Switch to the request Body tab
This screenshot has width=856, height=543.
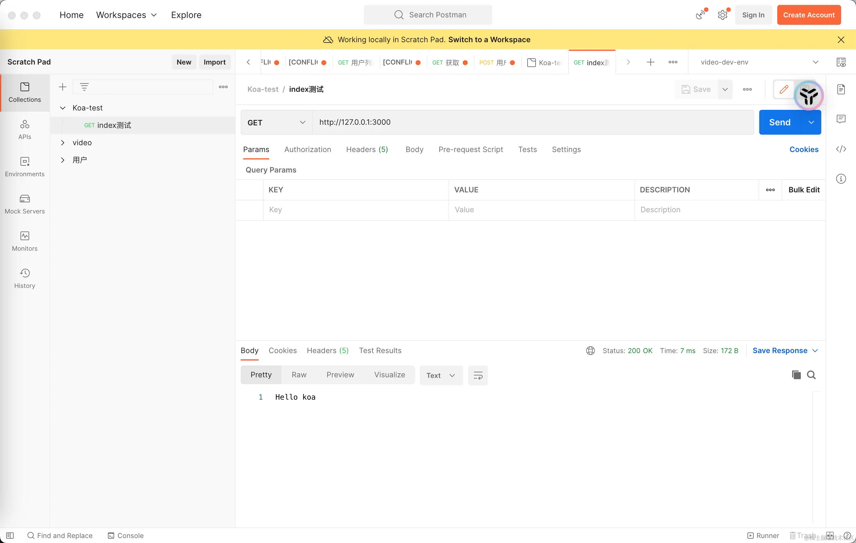coord(414,149)
